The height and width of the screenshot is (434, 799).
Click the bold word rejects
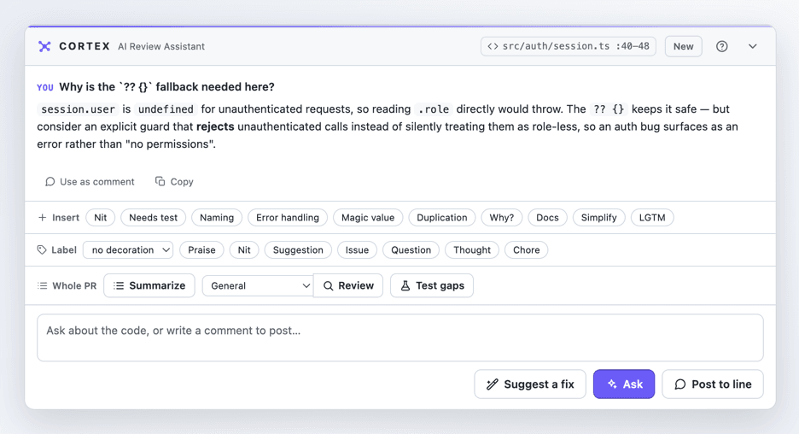[x=215, y=126]
